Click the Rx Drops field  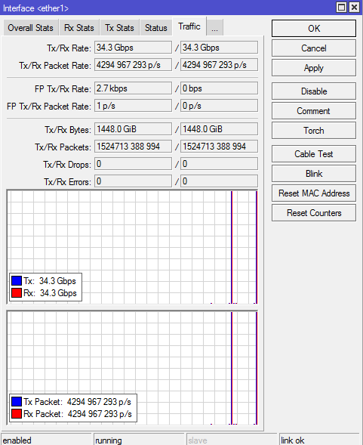coord(219,164)
